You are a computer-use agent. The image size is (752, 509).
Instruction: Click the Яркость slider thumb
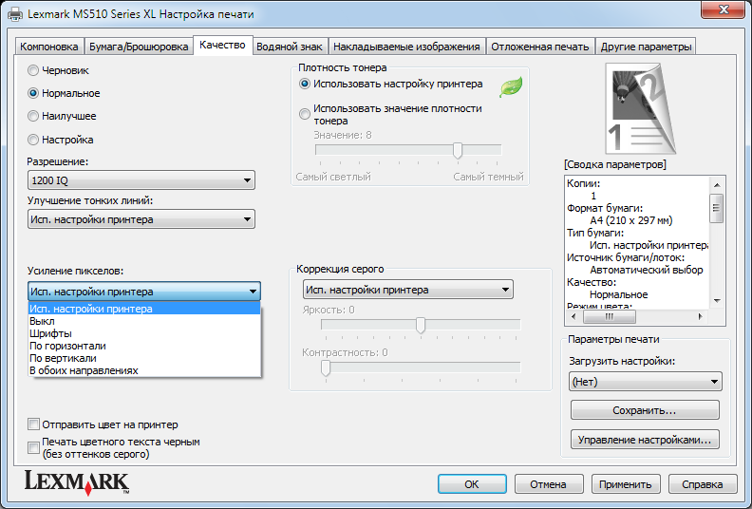pyautogui.click(x=421, y=326)
